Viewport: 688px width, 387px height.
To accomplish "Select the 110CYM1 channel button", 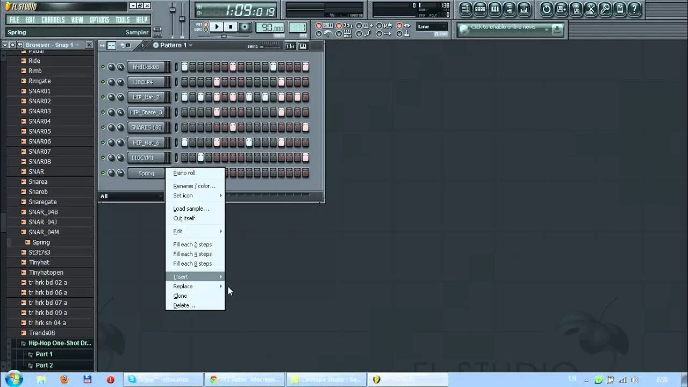I will point(146,157).
